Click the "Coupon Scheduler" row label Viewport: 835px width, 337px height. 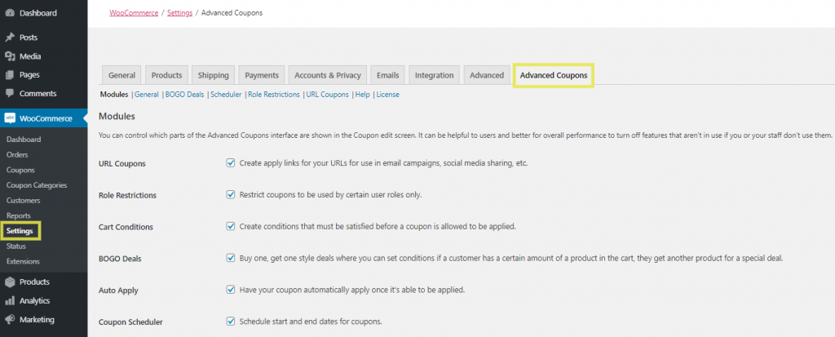click(x=131, y=322)
